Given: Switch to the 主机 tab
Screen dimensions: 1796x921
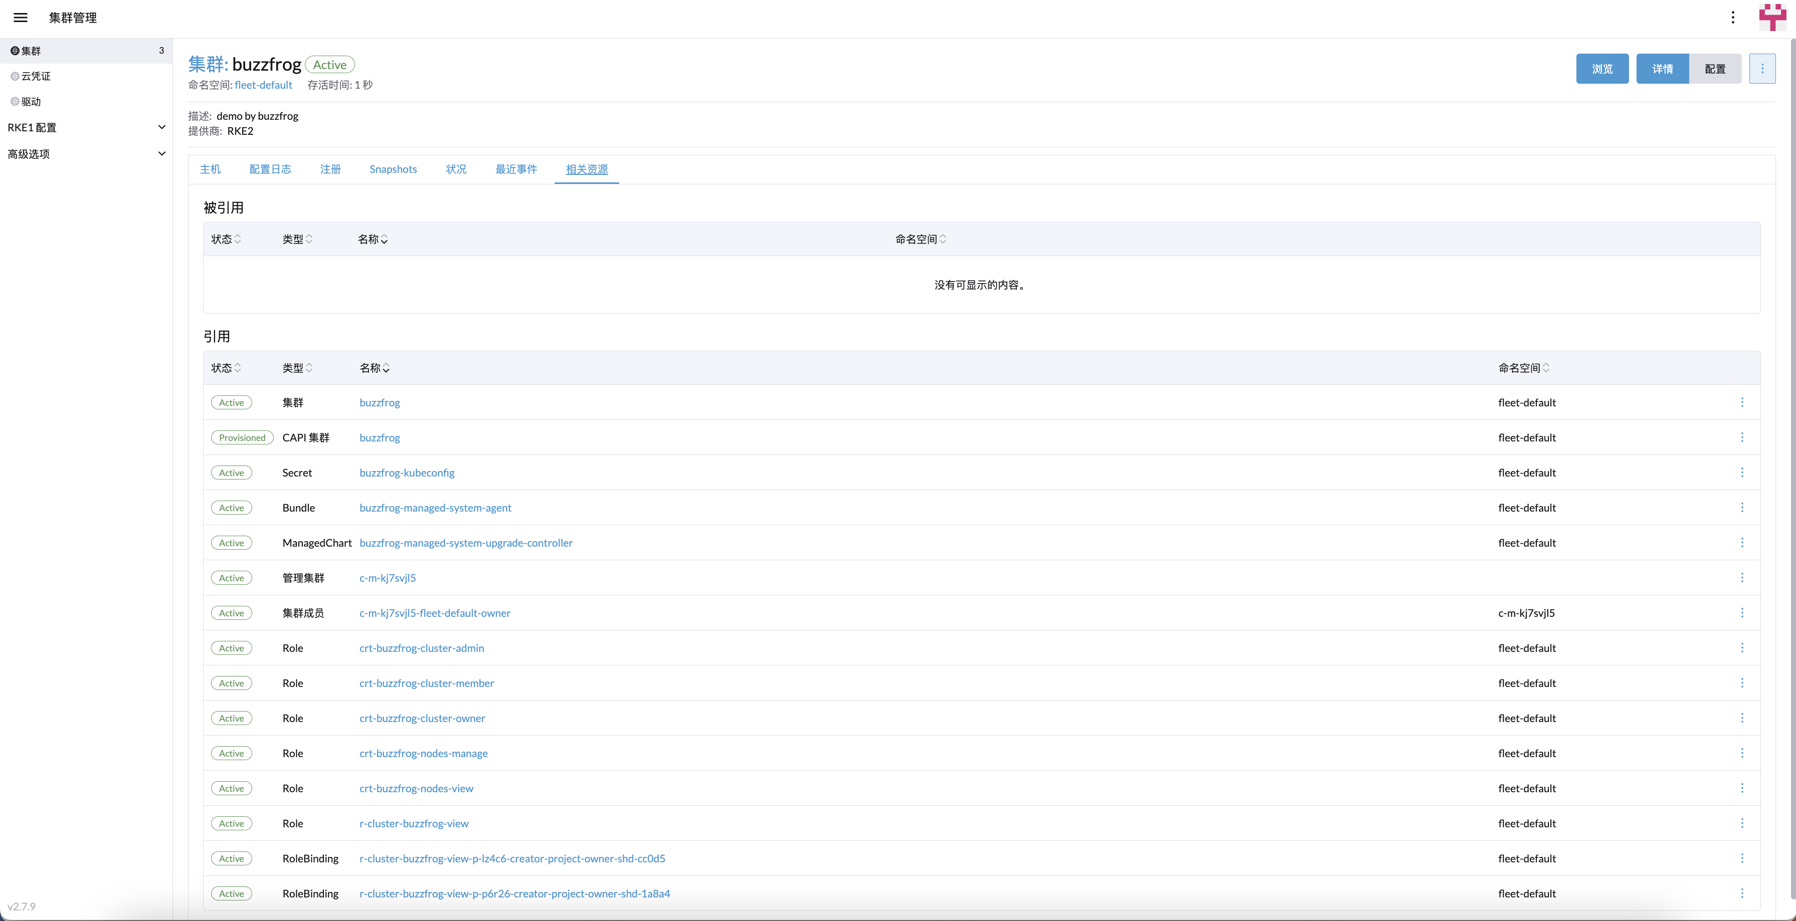Looking at the screenshot, I should pos(210,169).
